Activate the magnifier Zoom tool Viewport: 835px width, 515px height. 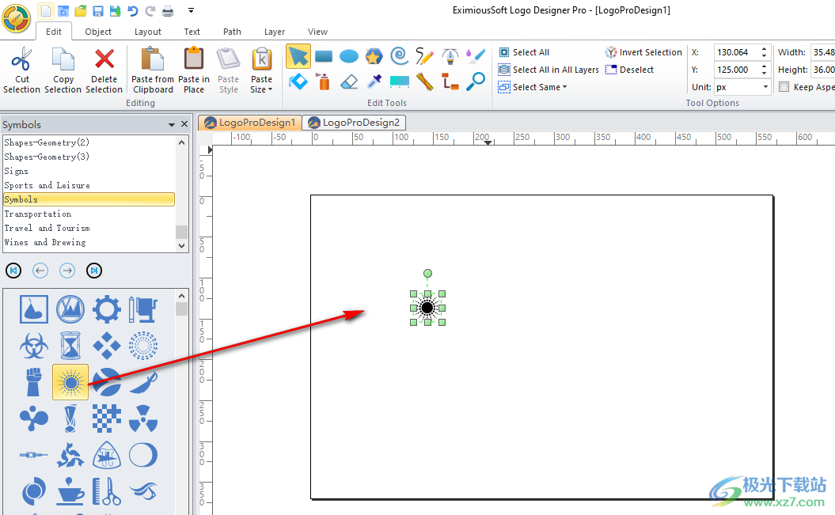[x=476, y=81]
